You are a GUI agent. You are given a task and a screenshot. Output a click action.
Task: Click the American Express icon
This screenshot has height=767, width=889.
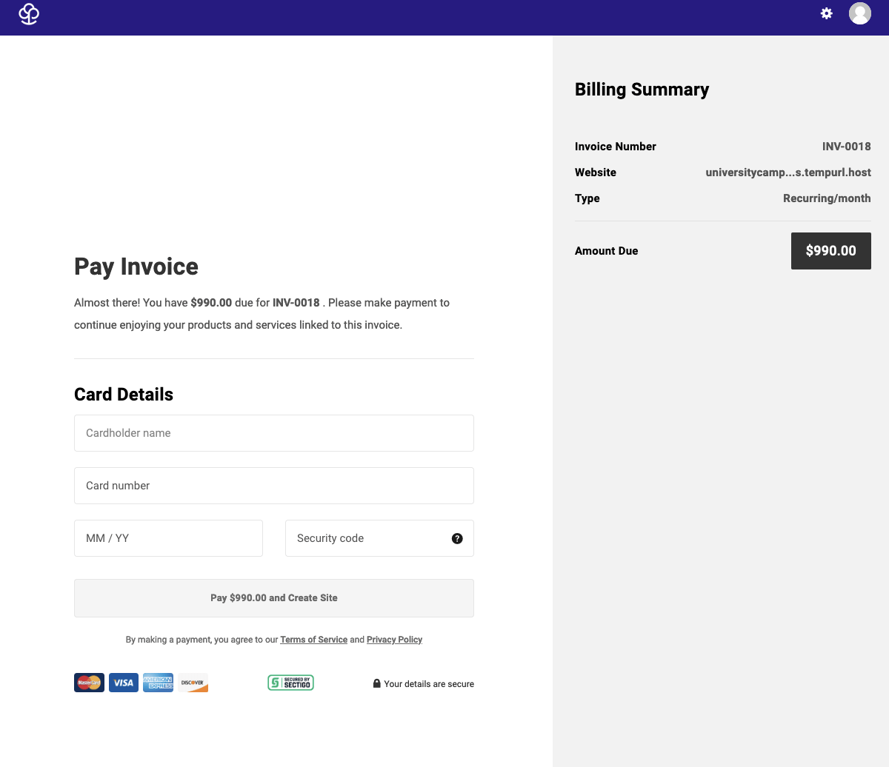158,682
